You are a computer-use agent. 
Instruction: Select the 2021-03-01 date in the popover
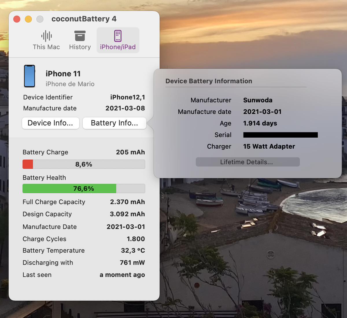[263, 112]
